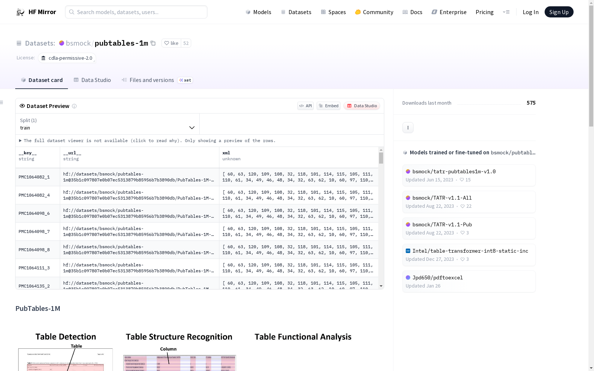Switch to the Data Studio tab
The height and width of the screenshot is (371, 594).
pyautogui.click(x=92, y=80)
